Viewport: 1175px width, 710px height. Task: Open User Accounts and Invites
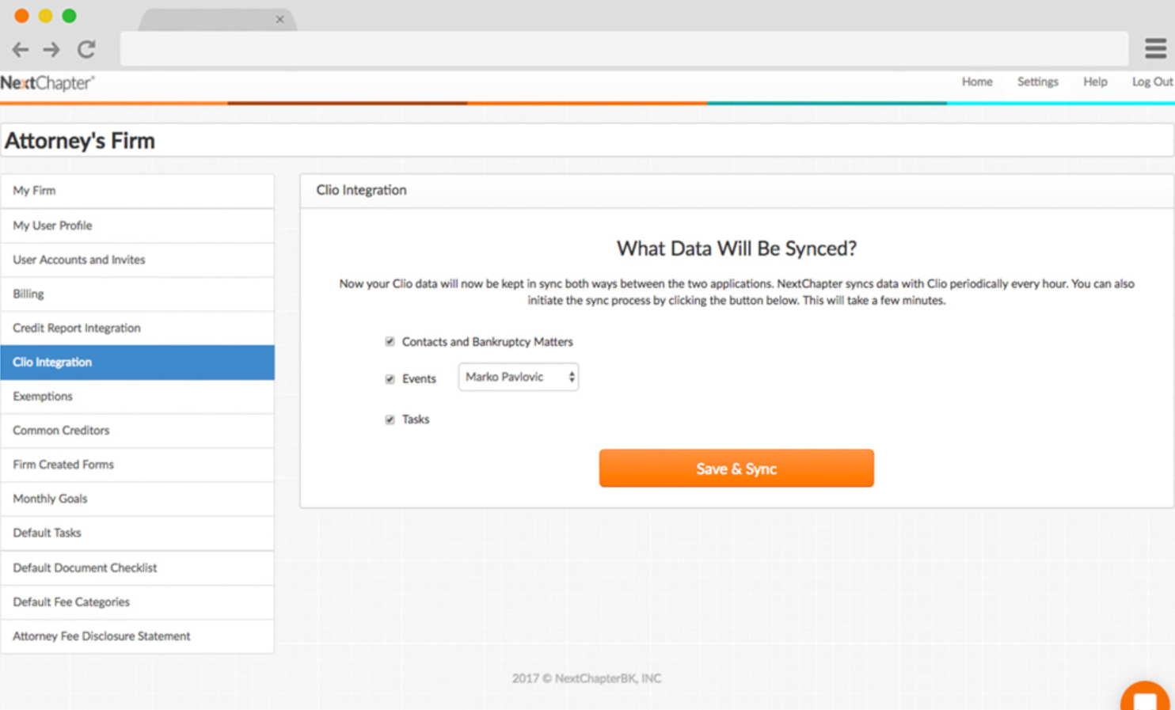point(138,260)
